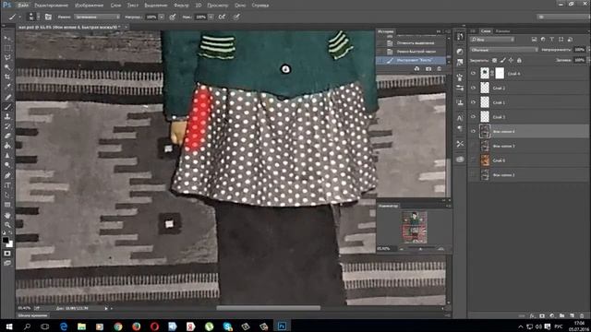The width and height of the screenshot is (591, 332).
Task: Open brush flow slider arrow
Action: pos(211,17)
